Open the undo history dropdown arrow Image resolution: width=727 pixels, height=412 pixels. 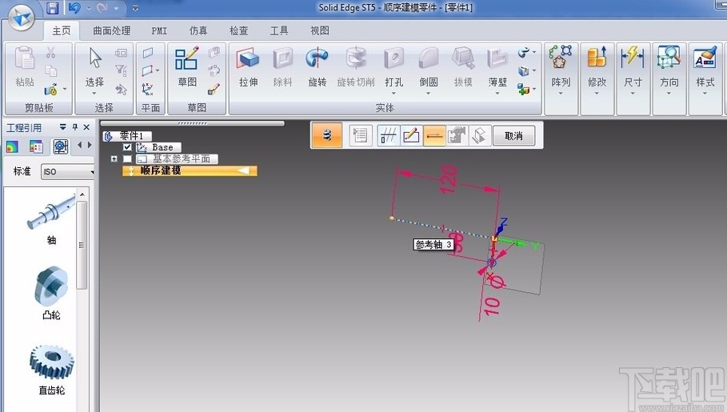(88, 8)
